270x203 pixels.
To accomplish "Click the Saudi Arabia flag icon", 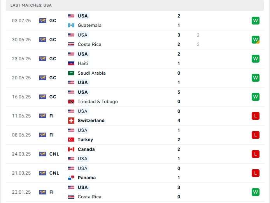I will click(71, 73).
